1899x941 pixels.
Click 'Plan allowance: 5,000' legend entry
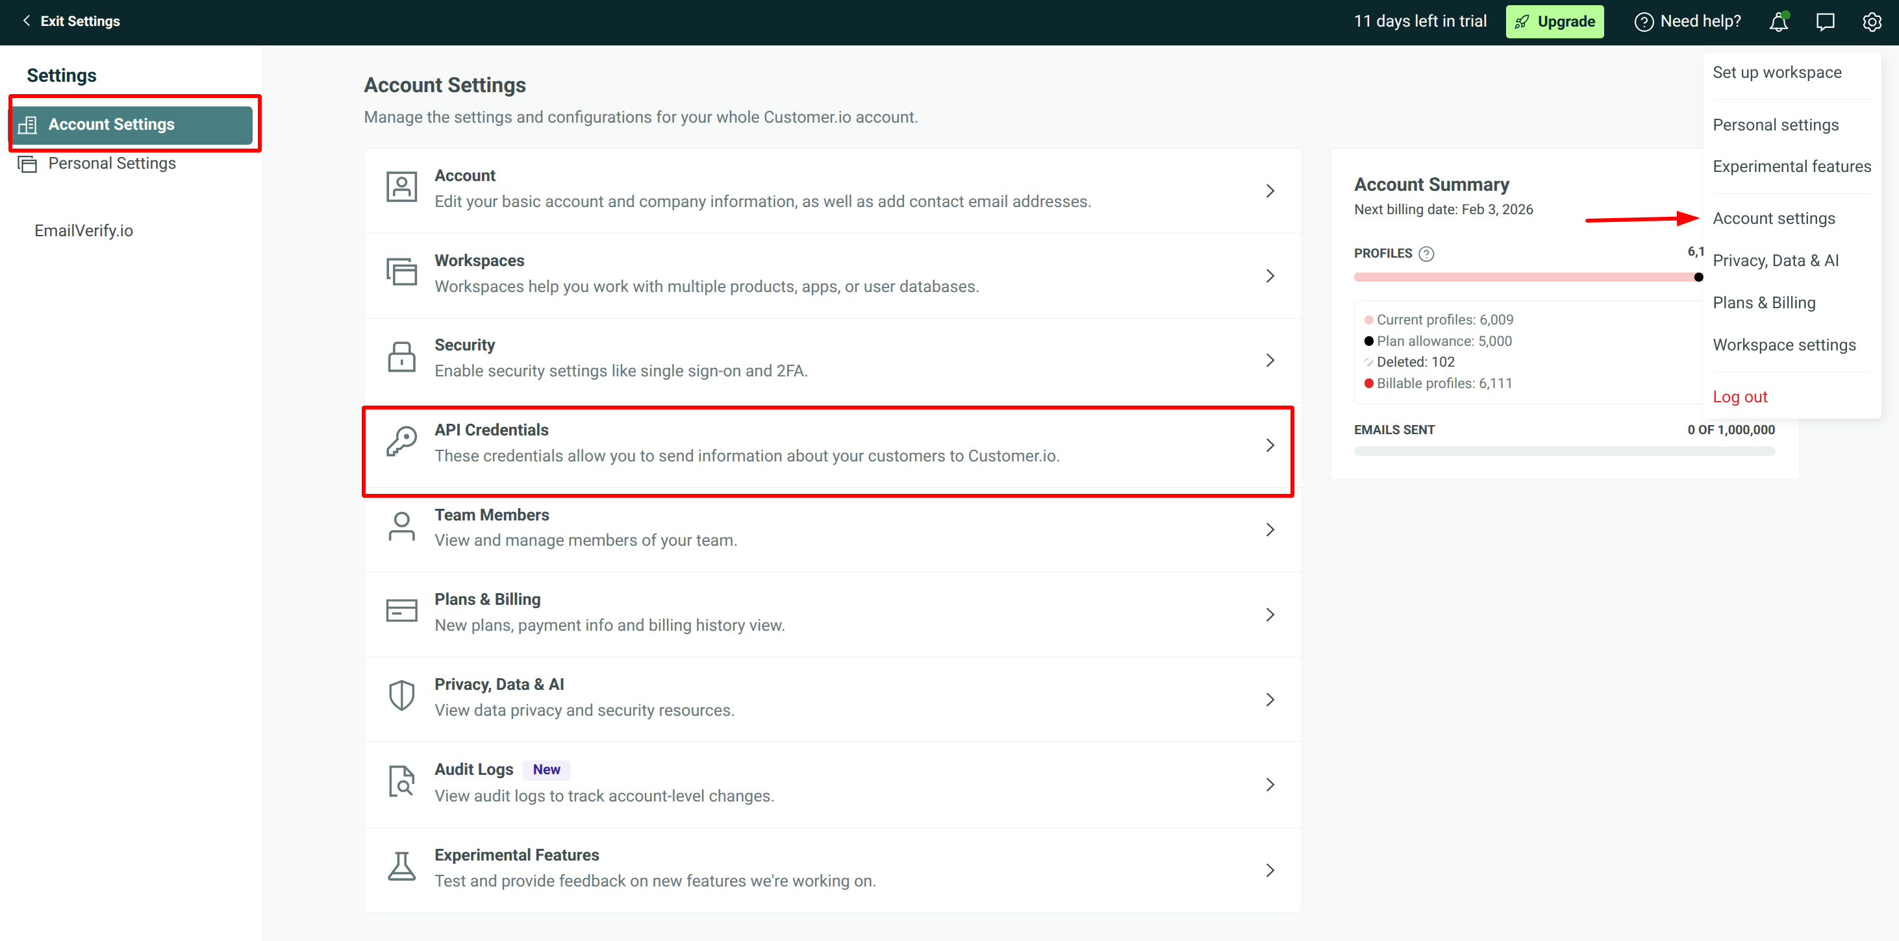1439,341
